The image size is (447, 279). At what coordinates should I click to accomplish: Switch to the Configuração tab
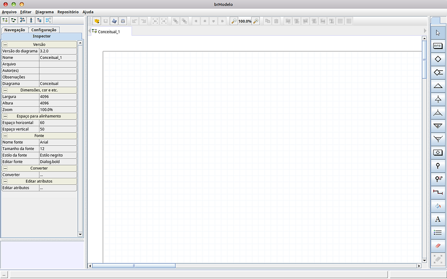[x=44, y=30]
